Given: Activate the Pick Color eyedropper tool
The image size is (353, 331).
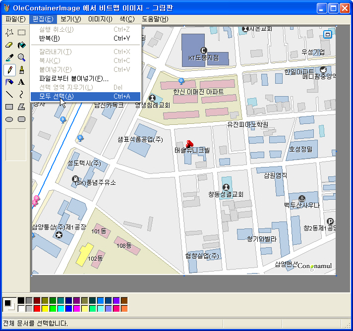Looking at the screenshot, I should click(x=9, y=57).
